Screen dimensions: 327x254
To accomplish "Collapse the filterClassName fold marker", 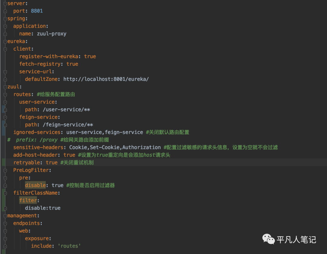I will [x=5, y=193].
